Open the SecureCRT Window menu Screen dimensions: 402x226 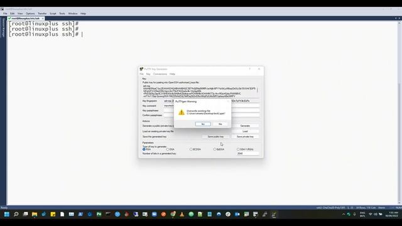(x=73, y=14)
